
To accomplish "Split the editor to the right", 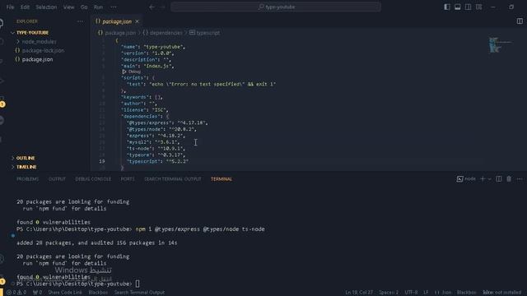I will (x=520, y=21).
